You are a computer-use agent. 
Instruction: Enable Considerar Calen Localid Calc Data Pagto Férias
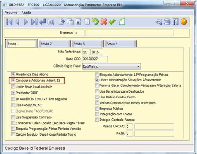[13, 123]
